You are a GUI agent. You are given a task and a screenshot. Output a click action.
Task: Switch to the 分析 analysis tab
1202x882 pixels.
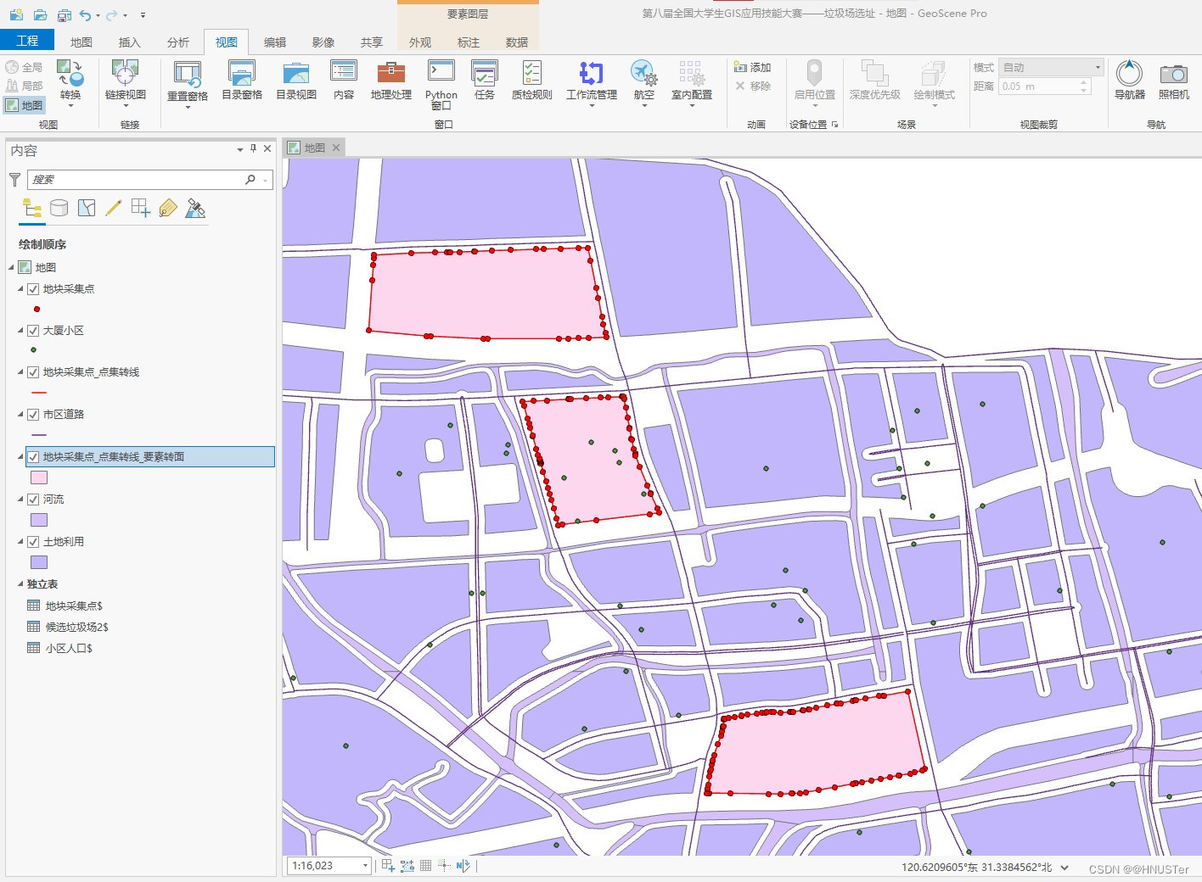178,42
